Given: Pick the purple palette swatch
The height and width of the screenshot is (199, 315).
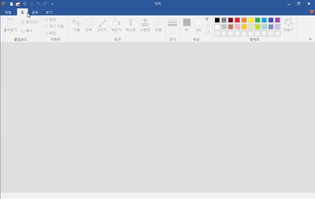Looking at the screenshot, I should tap(277, 20).
